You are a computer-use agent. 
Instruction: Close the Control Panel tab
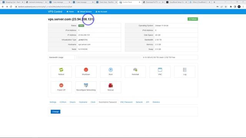coord(139,2)
